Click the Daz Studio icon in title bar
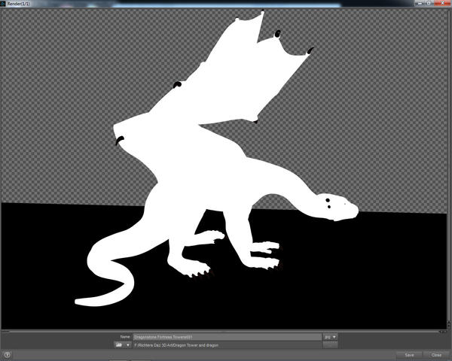Image resolution: width=452 pixels, height=361 pixels. [x=3, y=4]
